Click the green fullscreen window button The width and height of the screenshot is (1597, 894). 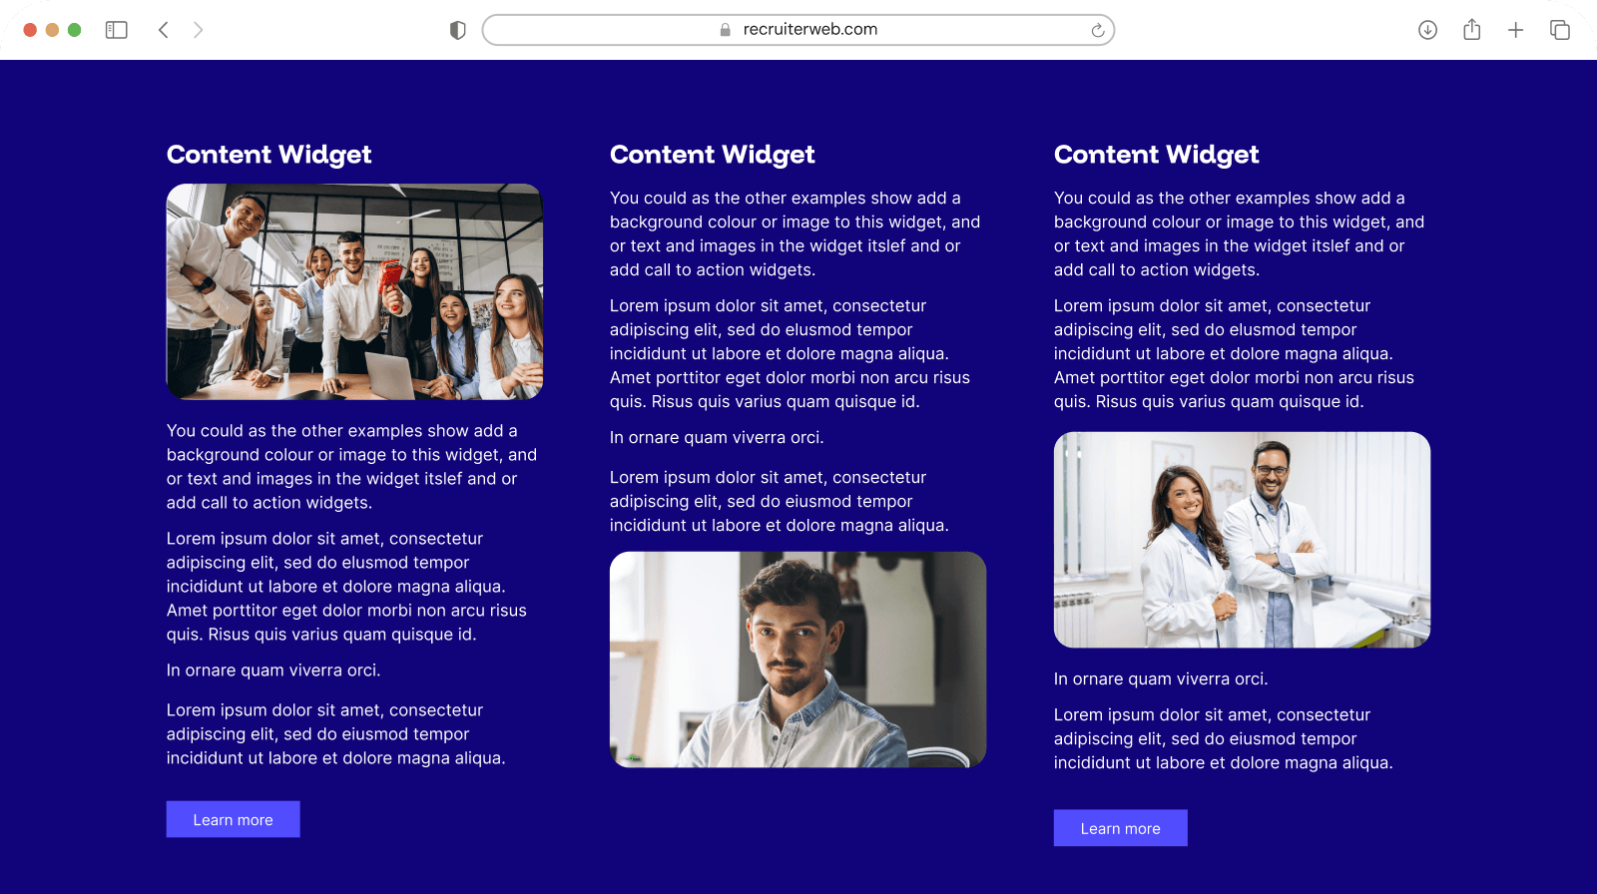(x=74, y=30)
